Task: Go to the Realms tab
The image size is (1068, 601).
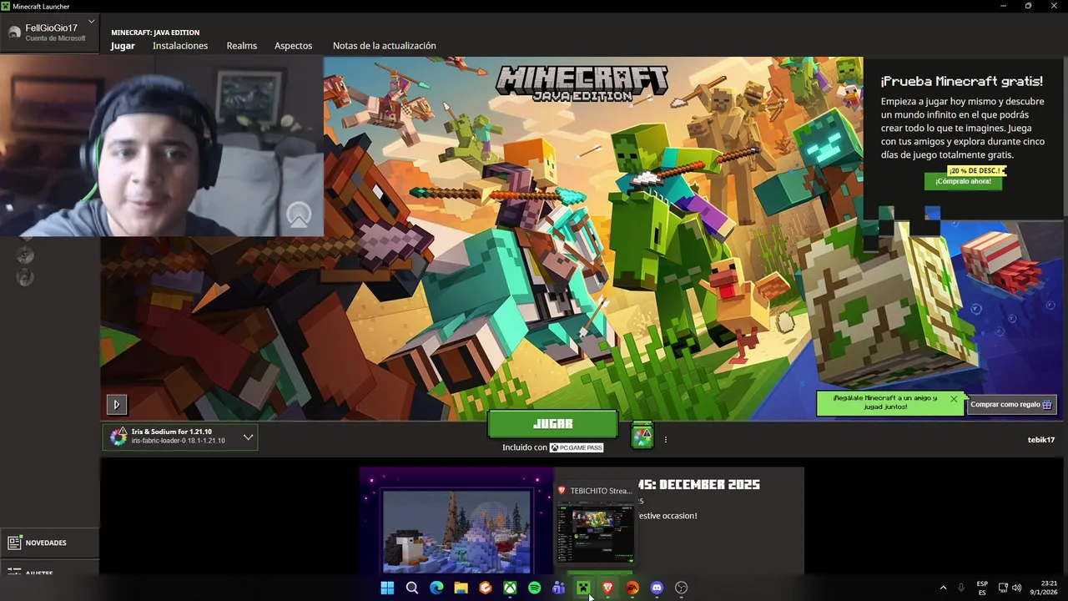Action: pos(242,46)
